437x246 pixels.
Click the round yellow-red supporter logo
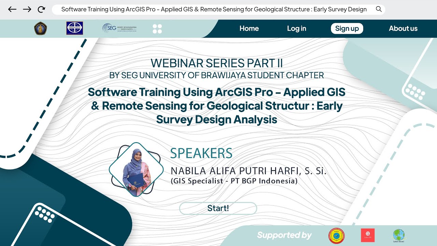point(337,236)
